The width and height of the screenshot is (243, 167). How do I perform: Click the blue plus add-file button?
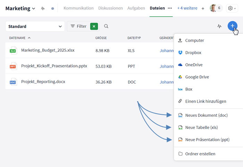[x=233, y=26]
